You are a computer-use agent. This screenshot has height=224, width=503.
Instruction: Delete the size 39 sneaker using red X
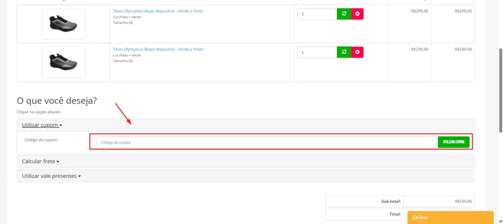pyautogui.click(x=357, y=52)
